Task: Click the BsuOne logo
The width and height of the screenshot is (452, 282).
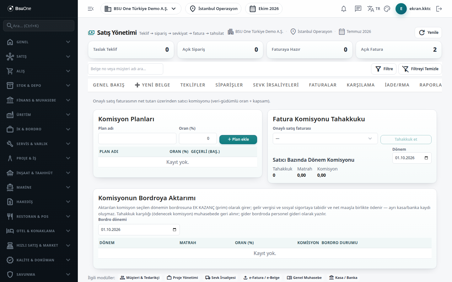Action: click(x=19, y=8)
